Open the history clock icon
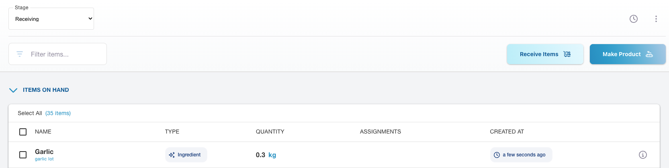 [x=634, y=19]
